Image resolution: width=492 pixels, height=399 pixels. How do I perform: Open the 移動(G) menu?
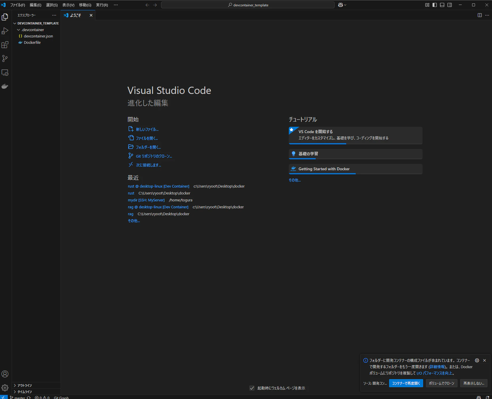click(x=85, y=5)
